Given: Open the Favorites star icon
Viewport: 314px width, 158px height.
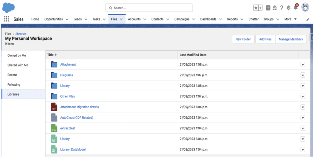Looking at the screenshot, I should pyautogui.click(x=256, y=8).
